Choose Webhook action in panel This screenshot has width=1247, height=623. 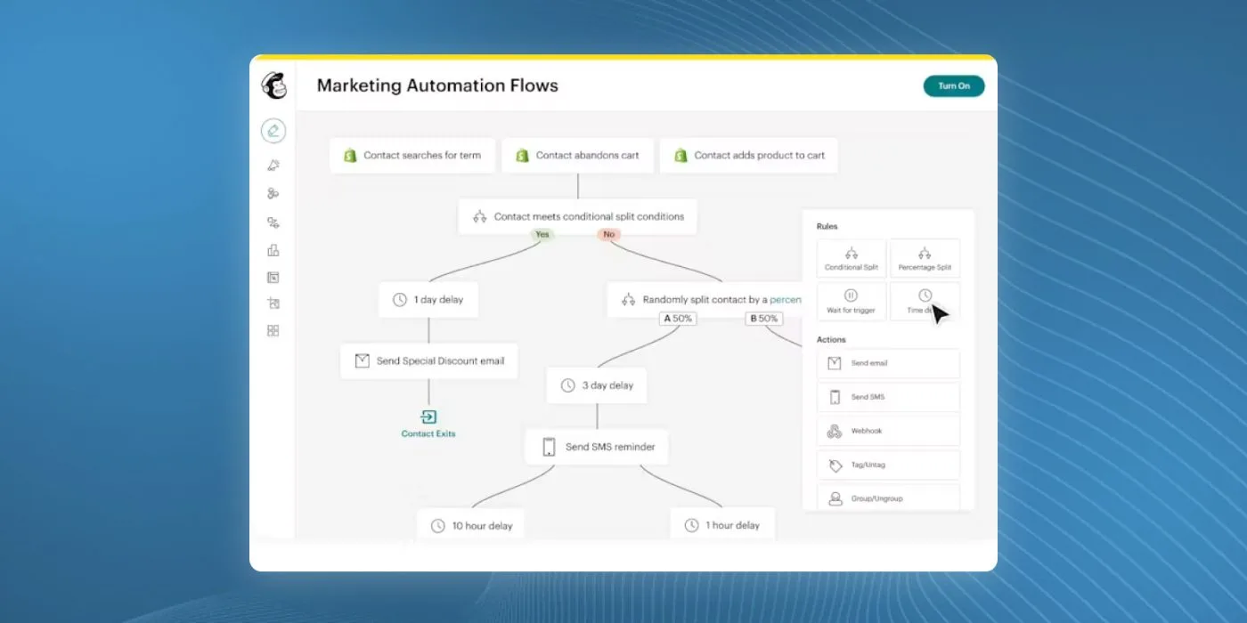tap(888, 431)
